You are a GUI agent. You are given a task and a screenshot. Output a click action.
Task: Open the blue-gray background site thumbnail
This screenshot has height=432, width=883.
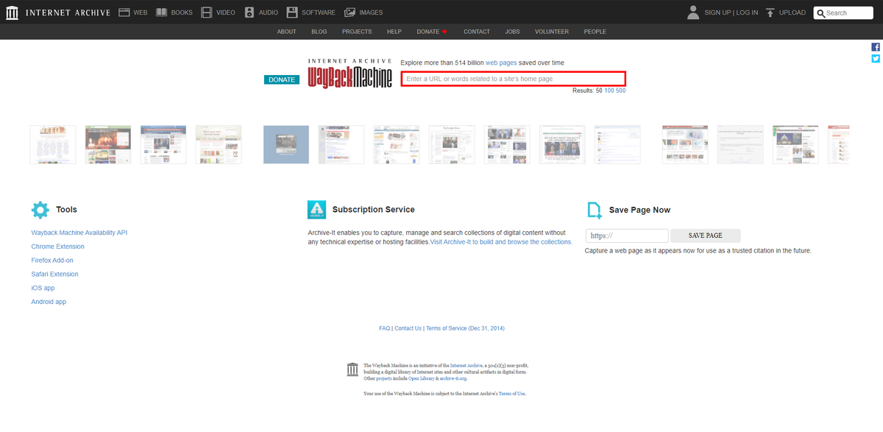[286, 144]
